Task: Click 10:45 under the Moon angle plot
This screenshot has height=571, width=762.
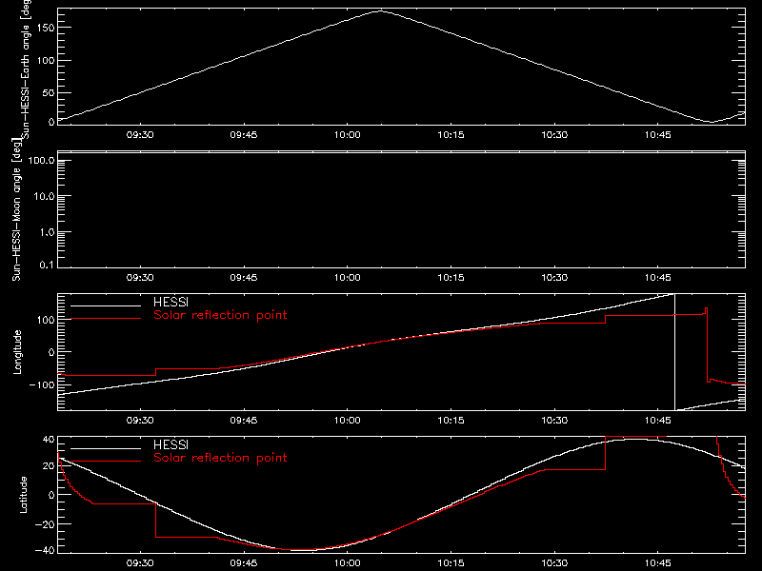Action: [658, 277]
